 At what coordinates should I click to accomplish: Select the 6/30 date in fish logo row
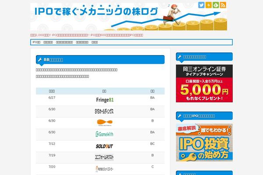coord(52,121)
